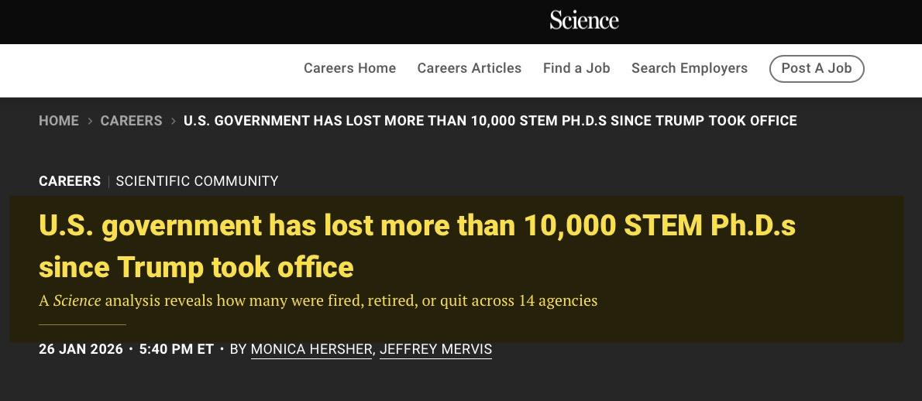Click the chevron between HOME and CAREERS
Screen dimensions: 922x401
point(90,121)
